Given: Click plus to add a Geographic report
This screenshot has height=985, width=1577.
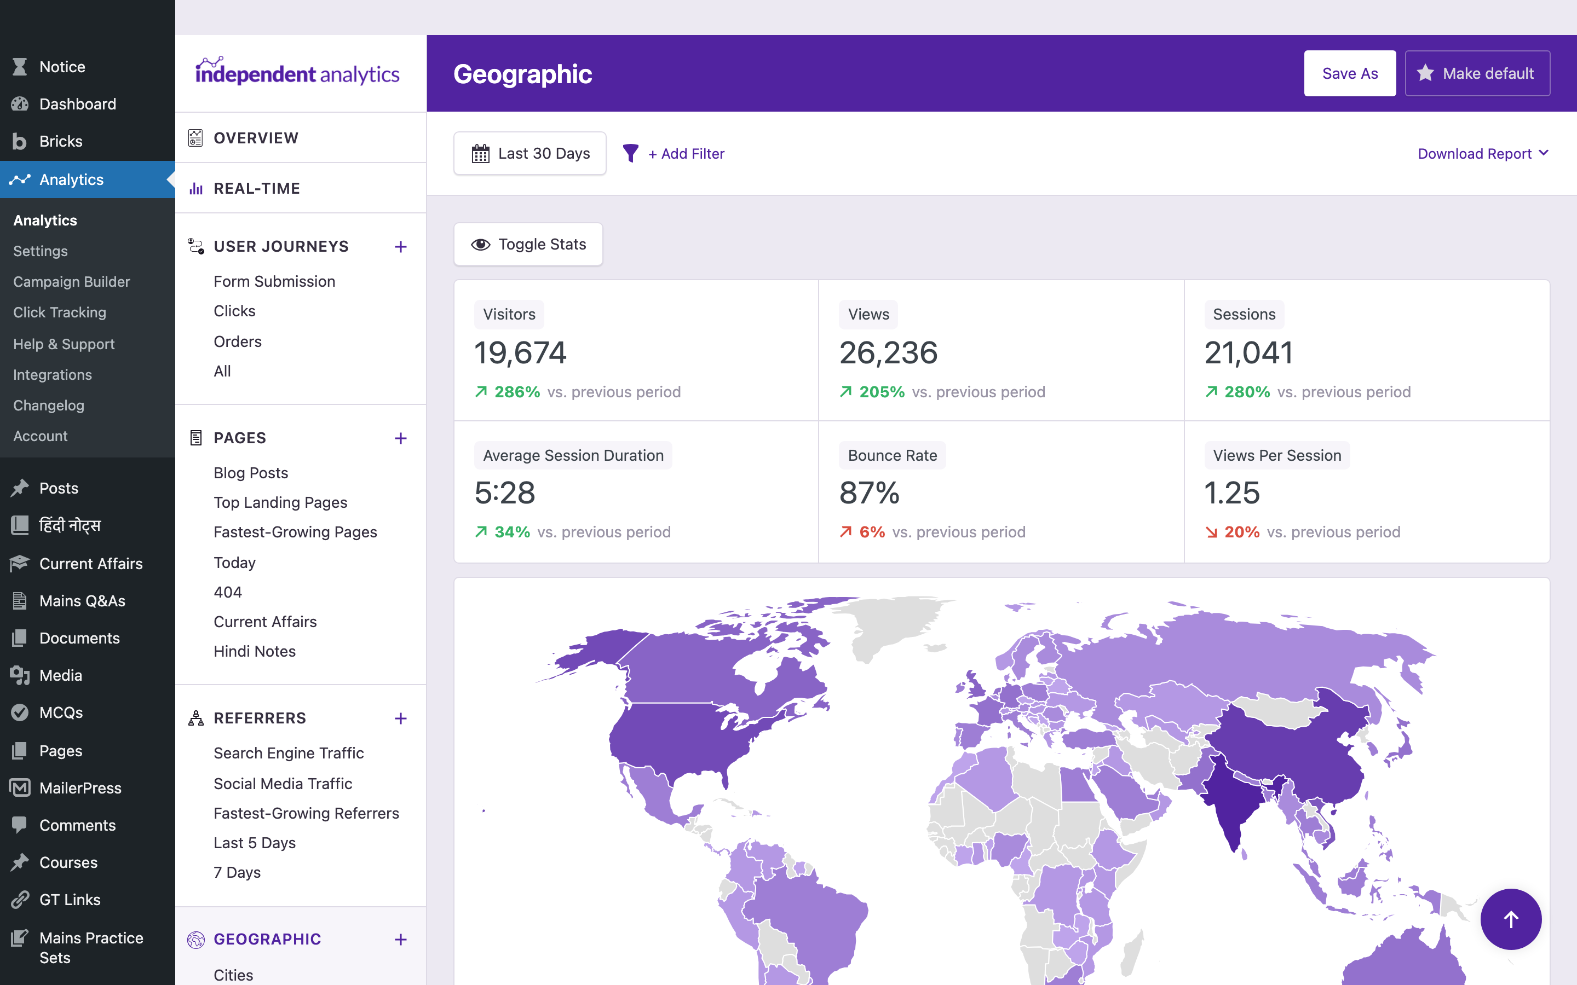Looking at the screenshot, I should click(401, 940).
